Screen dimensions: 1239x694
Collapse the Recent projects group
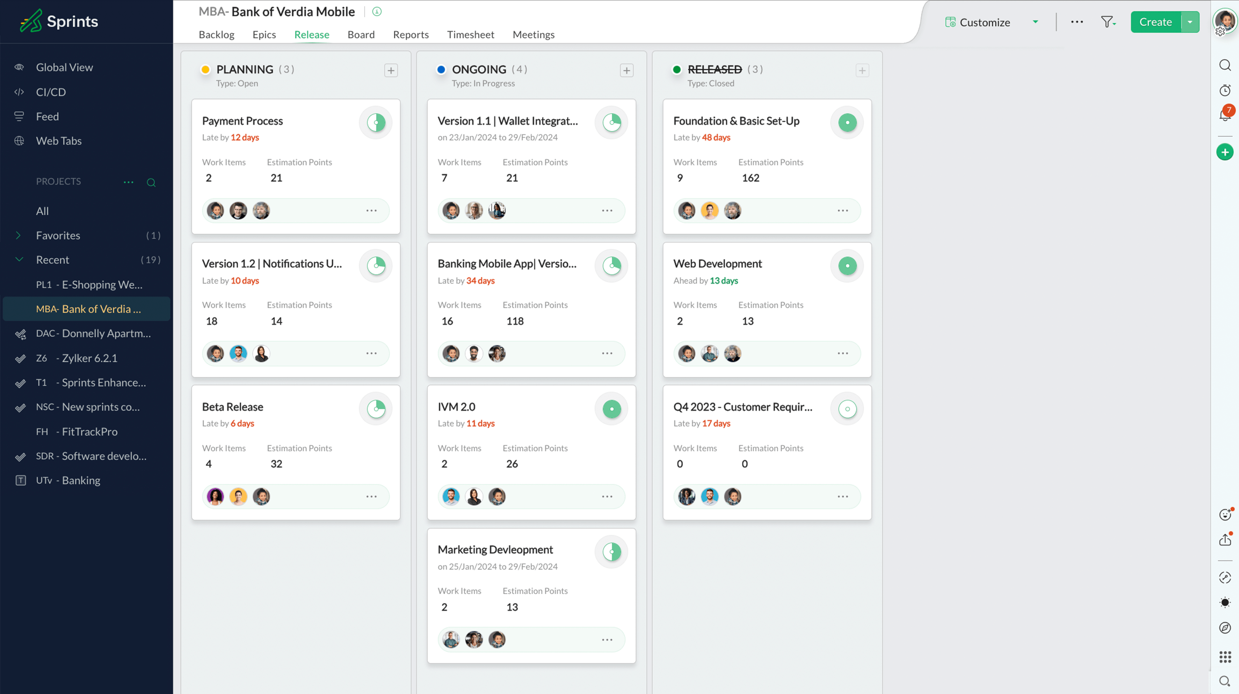tap(19, 260)
